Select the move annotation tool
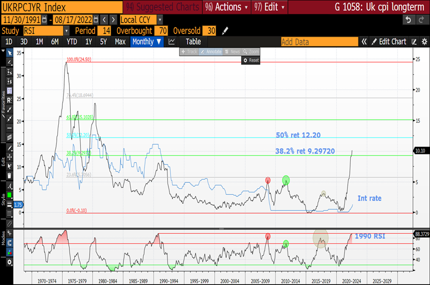 pyautogui.click(x=9, y=157)
